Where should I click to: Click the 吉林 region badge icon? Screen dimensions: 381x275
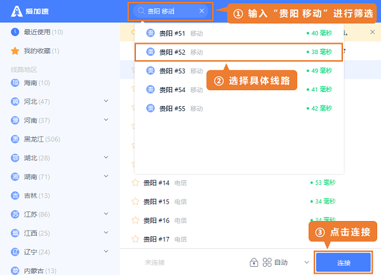[15, 196]
